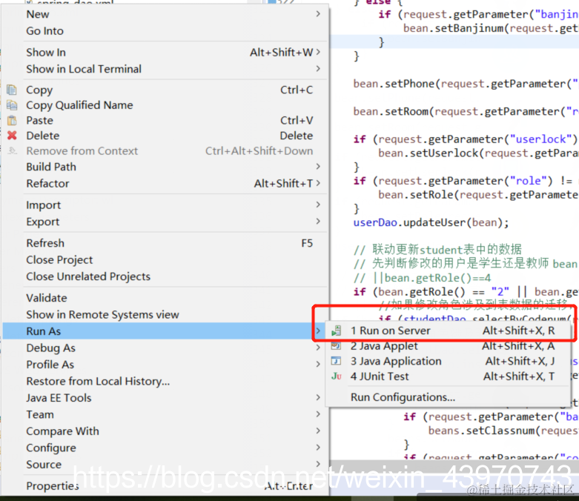Expand the Source submenu arrow
Screen dimensions: 579x501
point(318,464)
